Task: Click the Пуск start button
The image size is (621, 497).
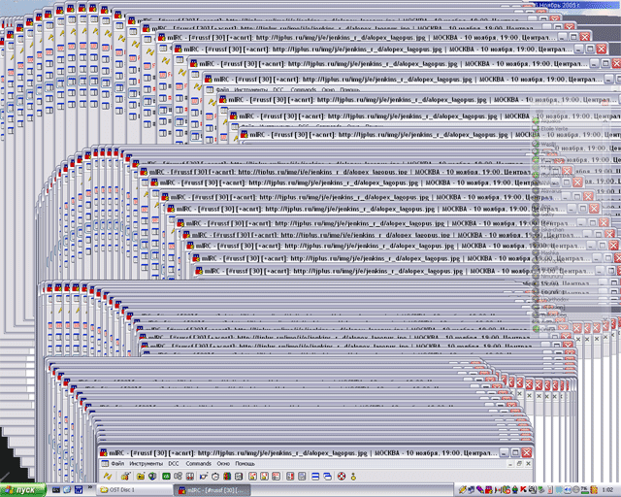Action: 23,490
